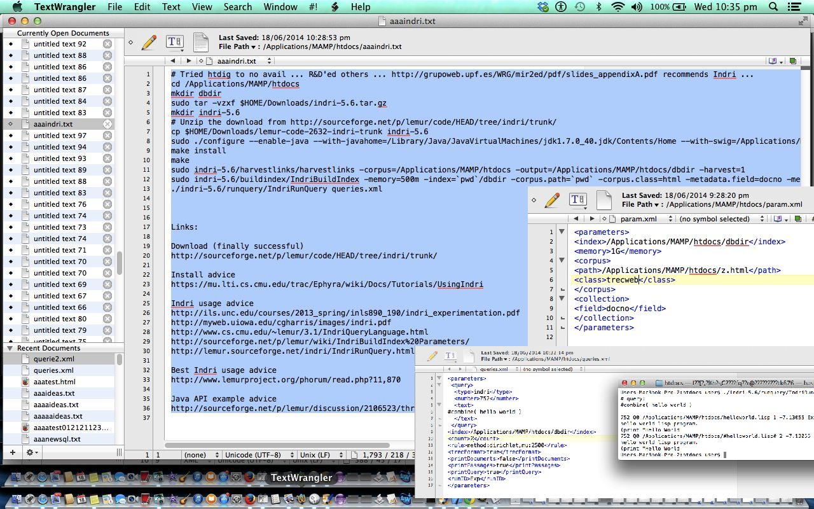Collapse the Recent Documents section
This screenshot has width=814, height=509.
pos(10,348)
